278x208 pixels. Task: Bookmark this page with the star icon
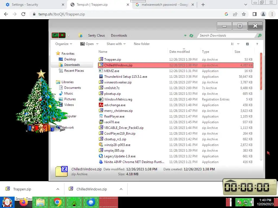(x=244, y=14)
